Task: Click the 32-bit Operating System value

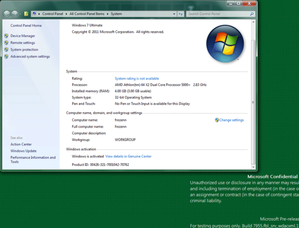Action: [x=133, y=97]
